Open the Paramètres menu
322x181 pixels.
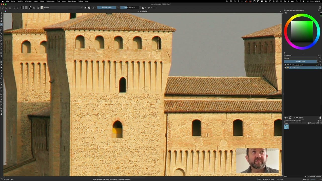tap(72, 1)
